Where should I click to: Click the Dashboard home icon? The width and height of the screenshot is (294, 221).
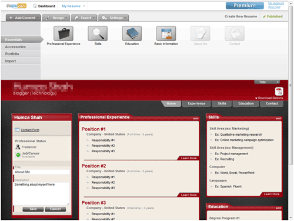35,6
